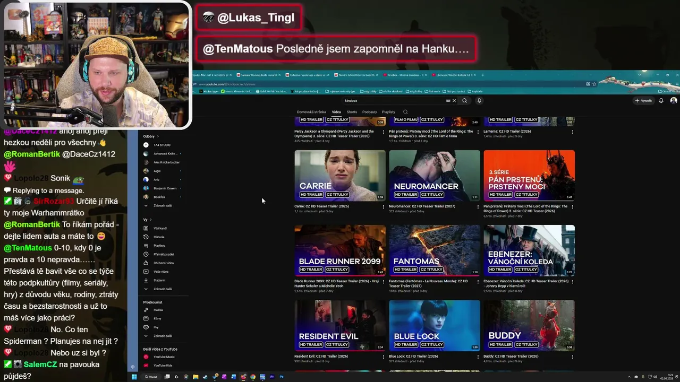Select the Videa channel tab
This screenshot has width=680, height=382.
point(336,112)
